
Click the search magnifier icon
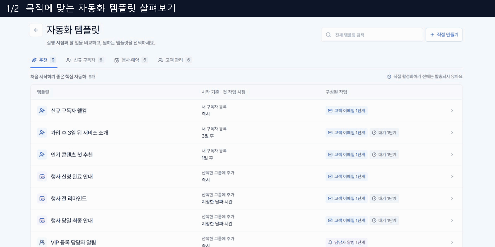tap(328, 35)
